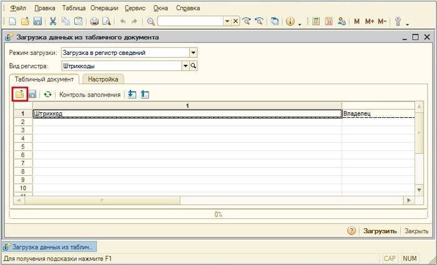Print the document with printer icon

coord(94,22)
